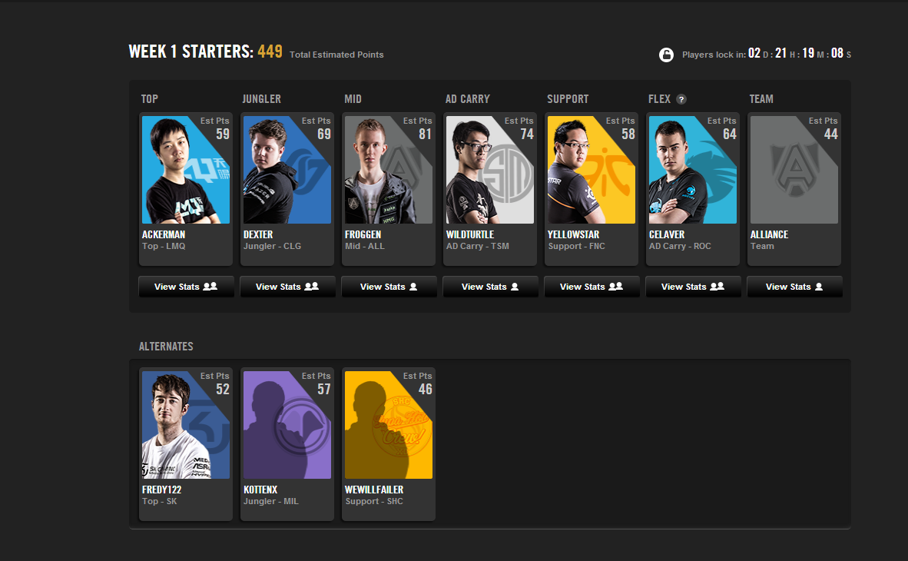Open the Flex help question mark

pos(681,99)
